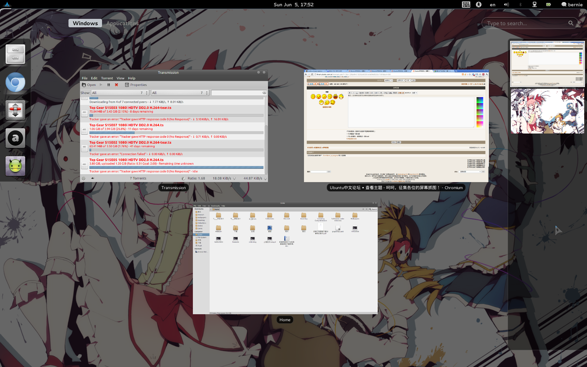This screenshot has width=587, height=367.
Task: Toggle the turtle alternative speed limits in Transmission
Action: (x=93, y=178)
